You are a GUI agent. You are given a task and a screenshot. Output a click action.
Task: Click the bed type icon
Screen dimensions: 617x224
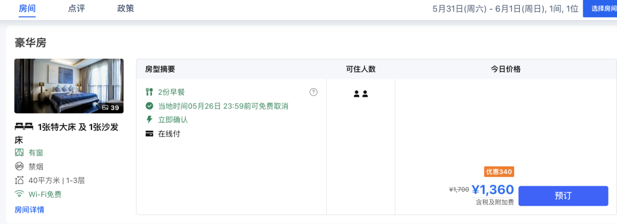click(x=24, y=127)
